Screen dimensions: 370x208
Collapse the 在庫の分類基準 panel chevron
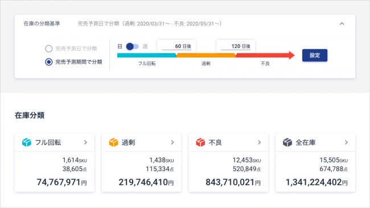[342, 23]
